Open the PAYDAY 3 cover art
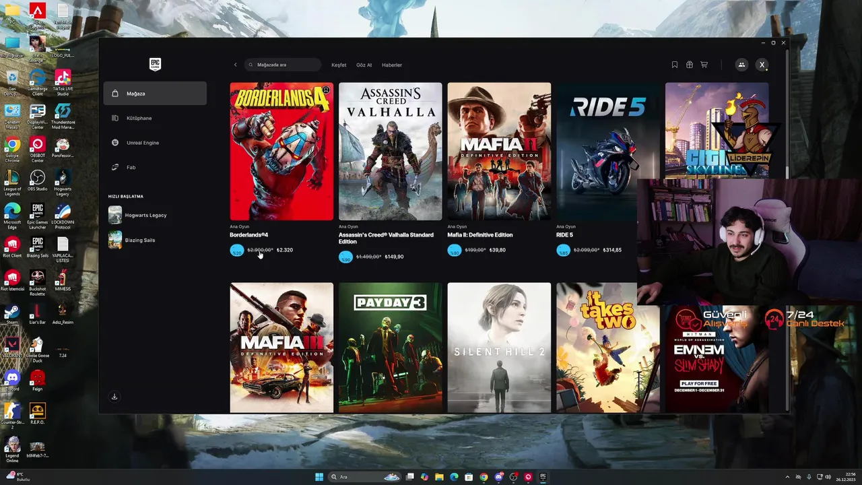Screen dimensions: 862x485 [x=391, y=348]
